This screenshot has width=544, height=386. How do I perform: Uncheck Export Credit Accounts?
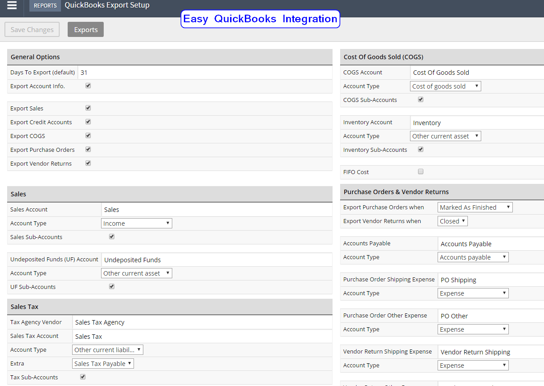[x=88, y=122]
